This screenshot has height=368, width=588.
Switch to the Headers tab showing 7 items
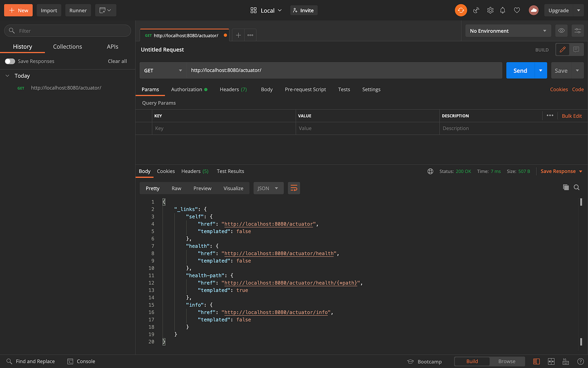233,89
